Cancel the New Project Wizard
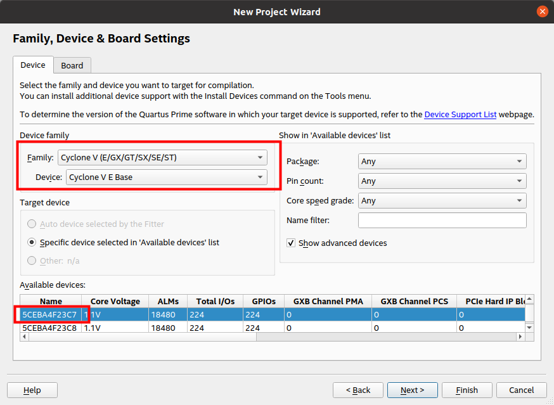 tap(522, 390)
